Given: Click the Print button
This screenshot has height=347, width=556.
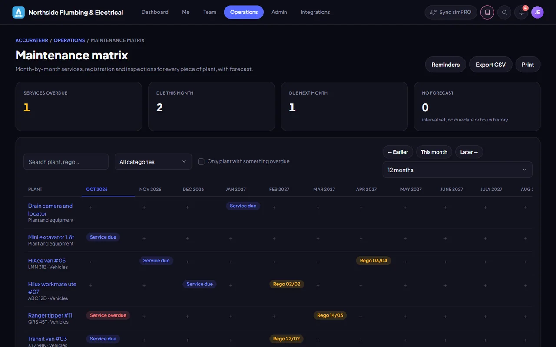Looking at the screenshot, I should point(528,65).
